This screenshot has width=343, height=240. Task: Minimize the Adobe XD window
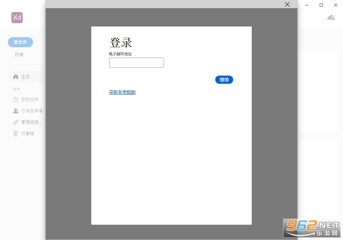(307, 5)
